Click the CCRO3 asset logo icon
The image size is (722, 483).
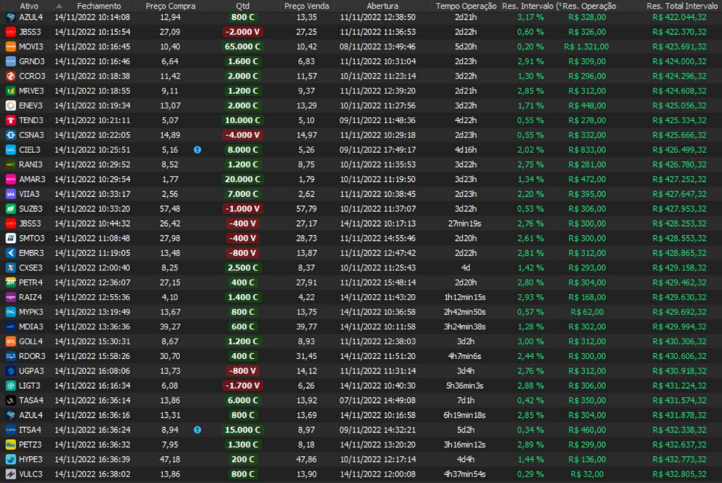point(11,76)
